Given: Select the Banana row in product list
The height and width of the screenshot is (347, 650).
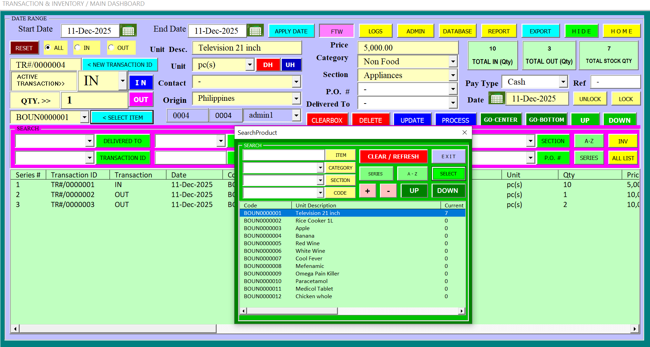Looking at the screenshot, I should coord(352,236).
